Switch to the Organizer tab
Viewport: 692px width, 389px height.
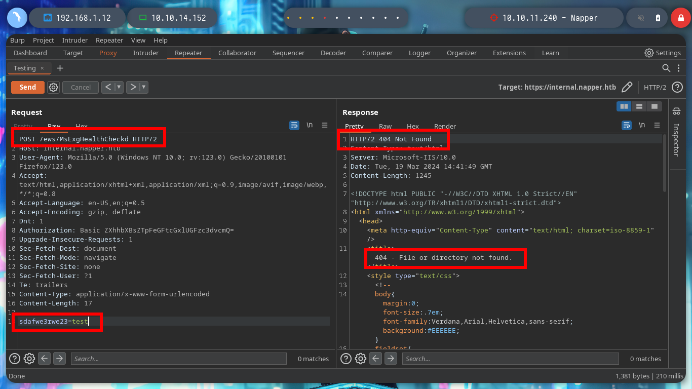(462, 53)
